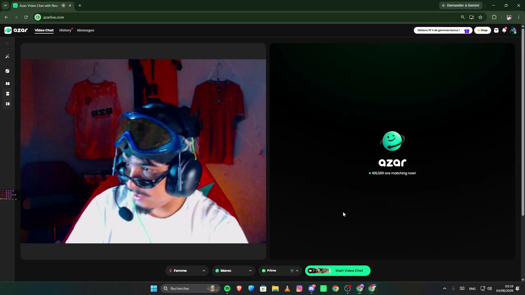
Task: Go back to the previous page
Action: [x=6, y=17]
